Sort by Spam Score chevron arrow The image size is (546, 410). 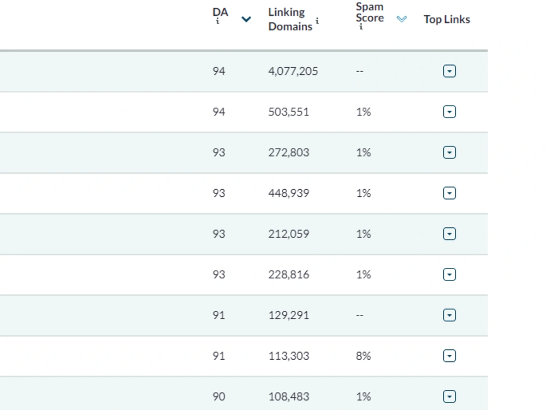[x=401, y=19]
